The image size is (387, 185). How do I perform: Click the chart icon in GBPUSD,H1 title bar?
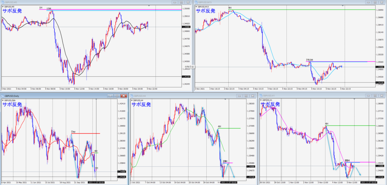coord(260,96)
